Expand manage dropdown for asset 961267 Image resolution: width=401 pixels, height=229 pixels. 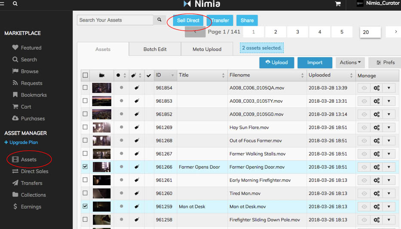click(389, 154)
